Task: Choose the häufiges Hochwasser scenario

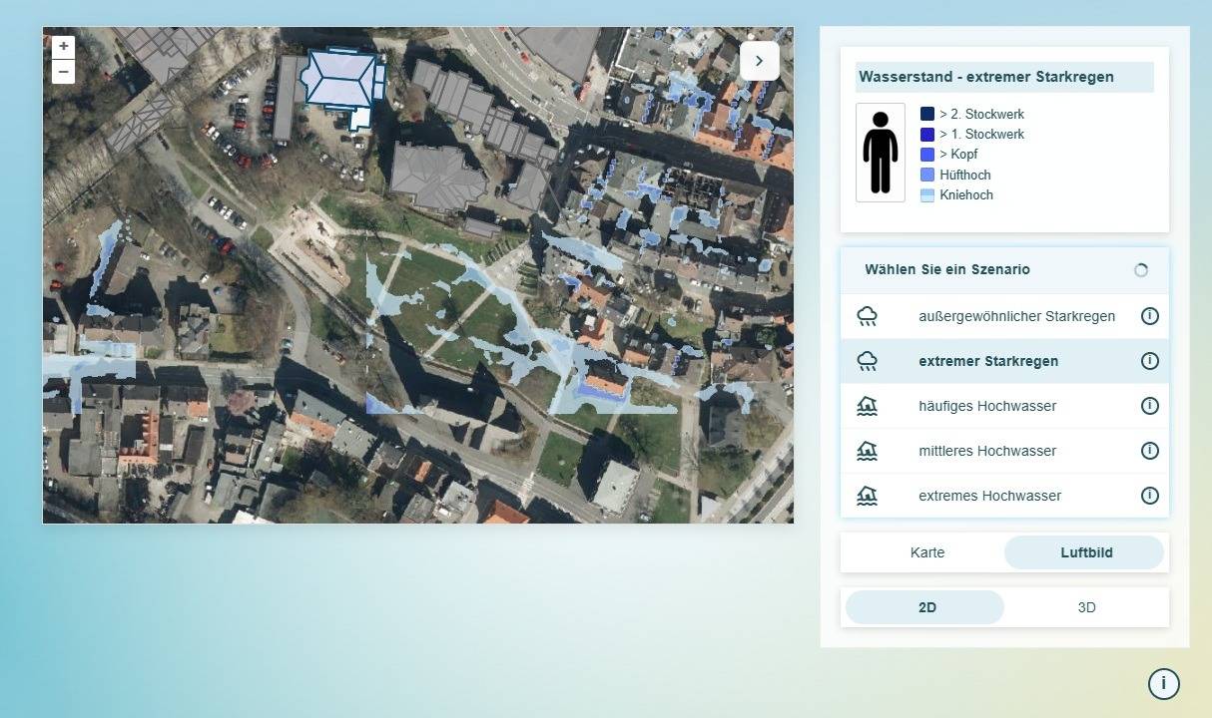Action: [x=986, y=406]
